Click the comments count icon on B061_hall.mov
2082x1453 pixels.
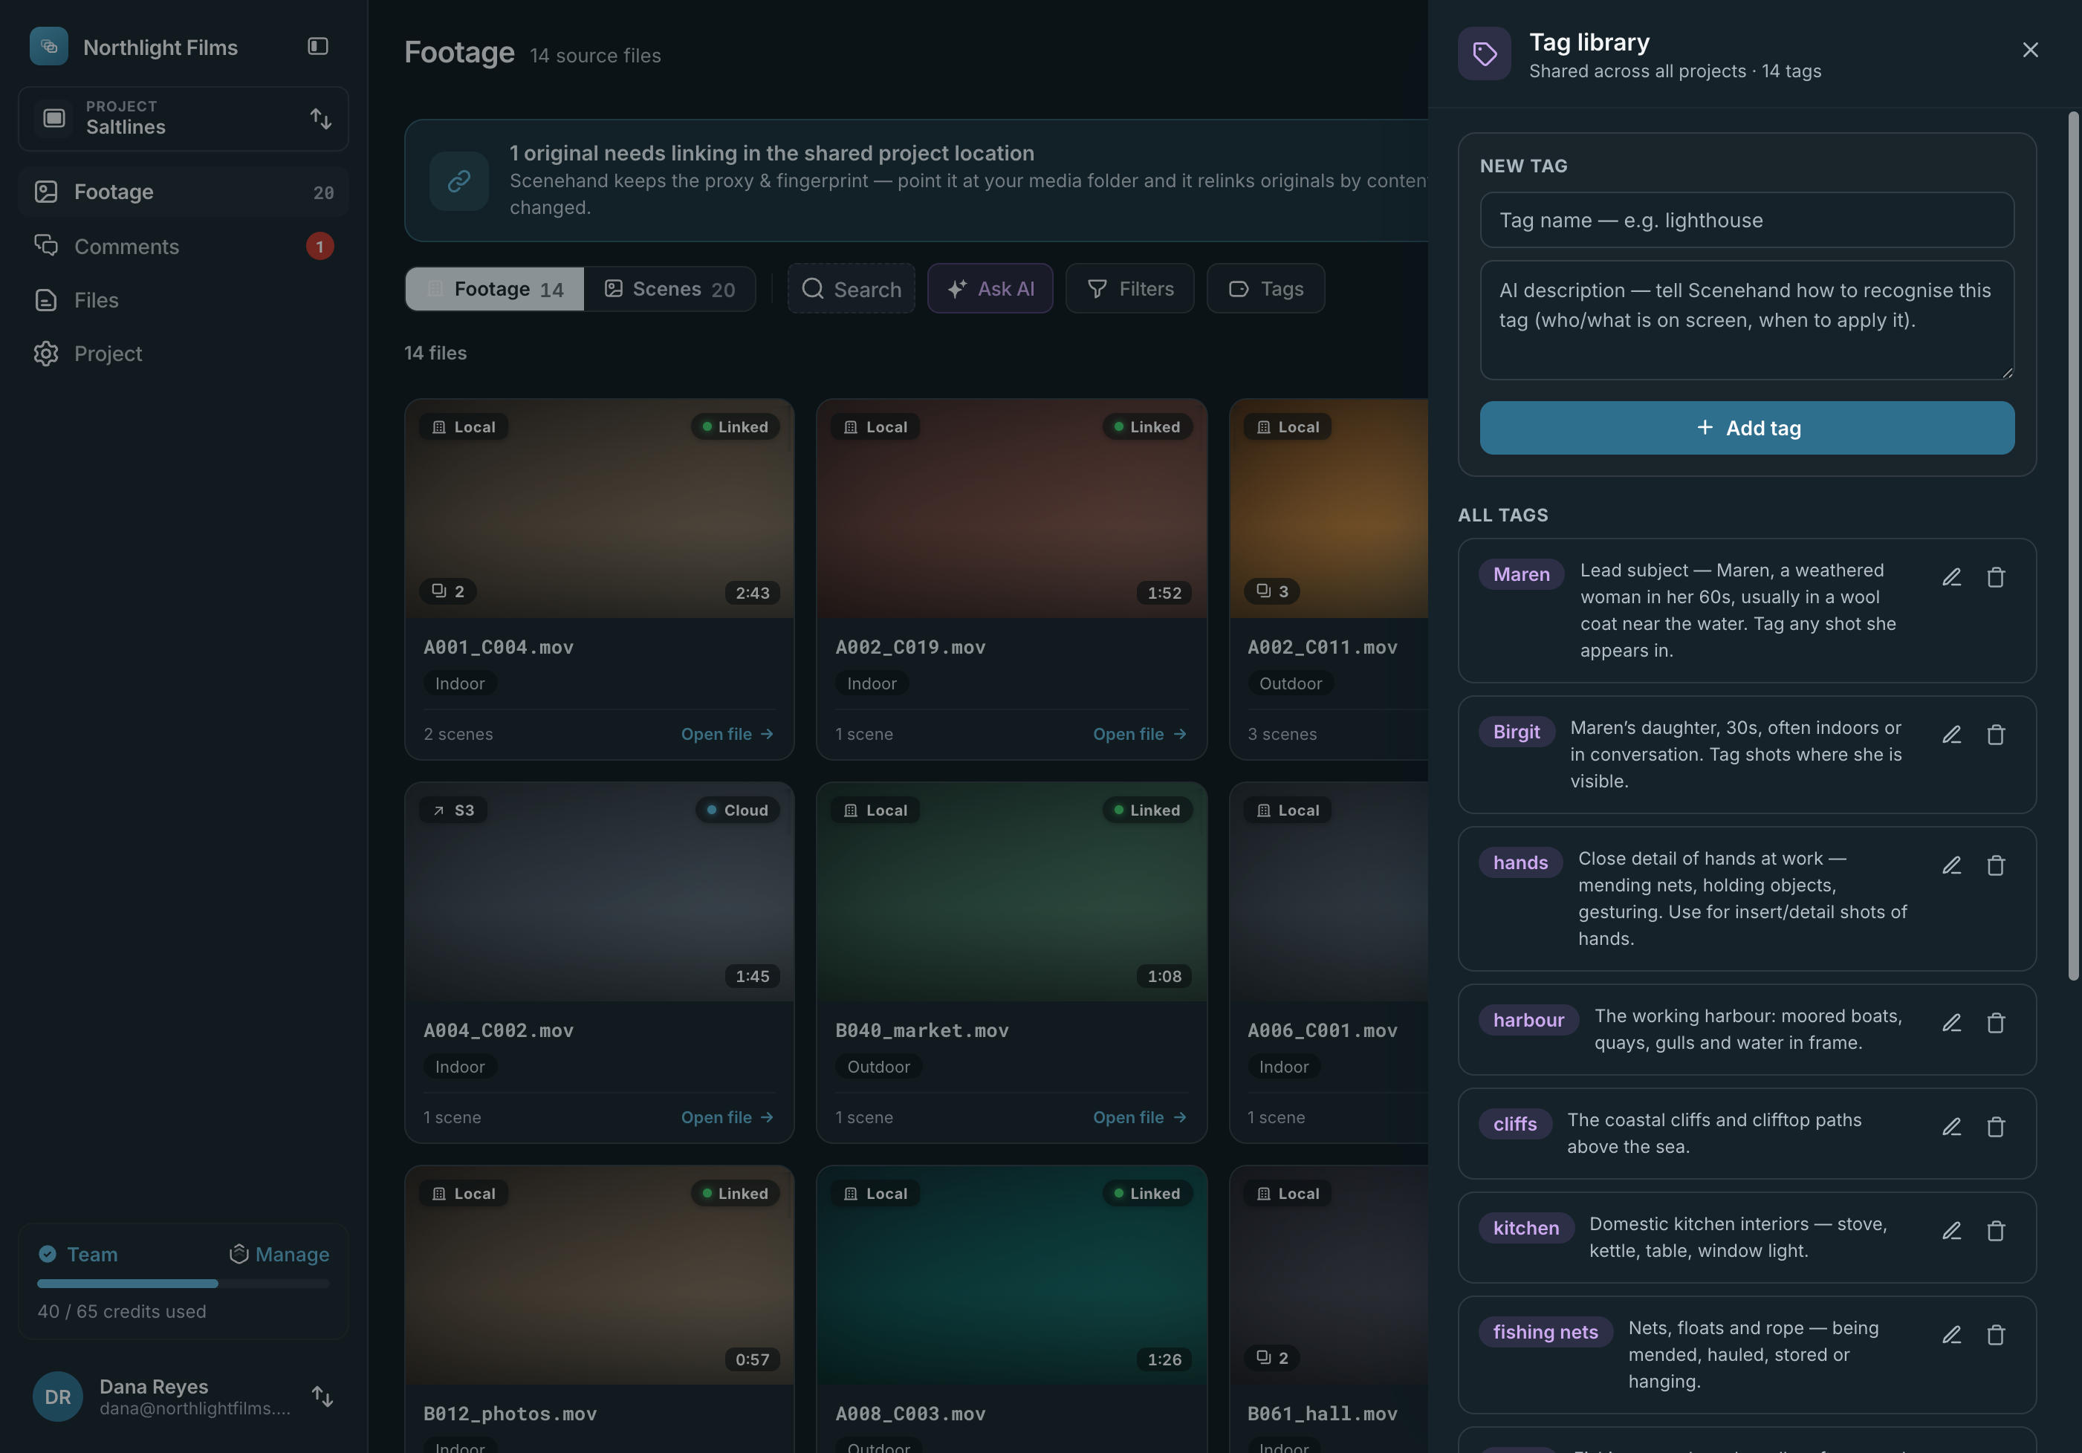[1272, 1358]
